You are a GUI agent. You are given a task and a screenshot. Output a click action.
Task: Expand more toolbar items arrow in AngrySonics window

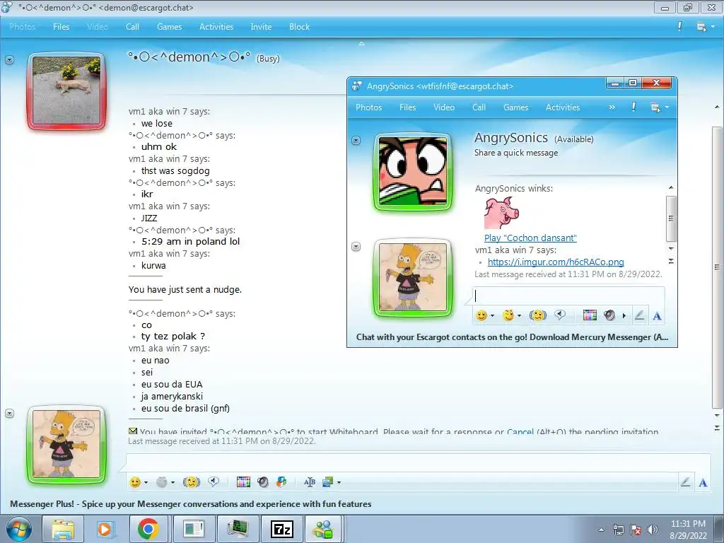click(624, 316)
